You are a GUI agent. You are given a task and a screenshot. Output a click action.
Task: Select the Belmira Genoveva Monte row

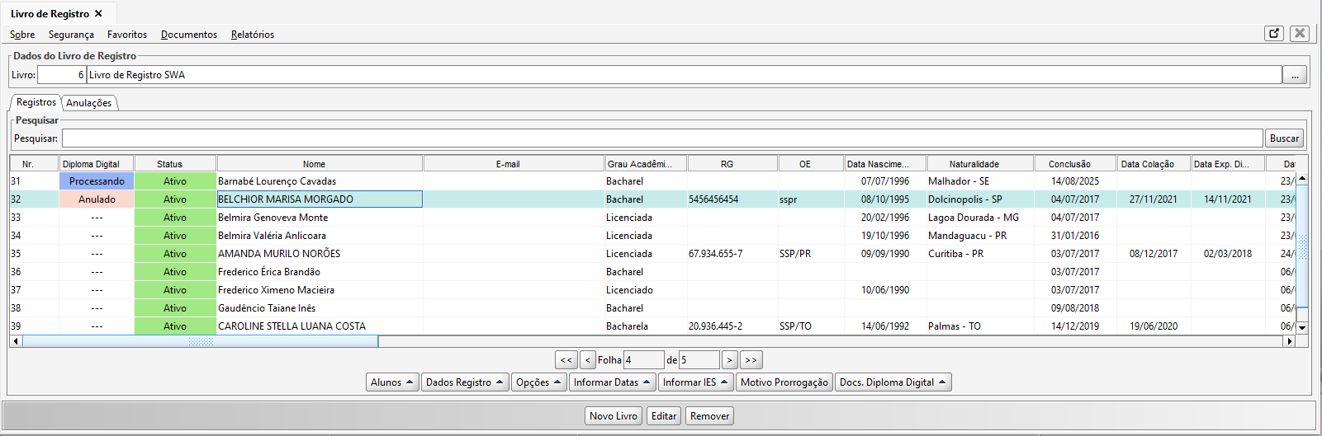coord(652,218)
